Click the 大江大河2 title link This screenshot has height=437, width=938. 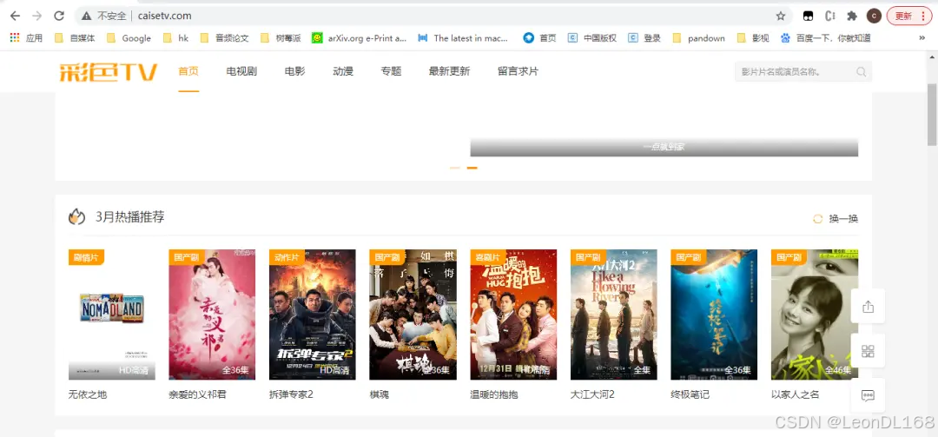point(593,395)
